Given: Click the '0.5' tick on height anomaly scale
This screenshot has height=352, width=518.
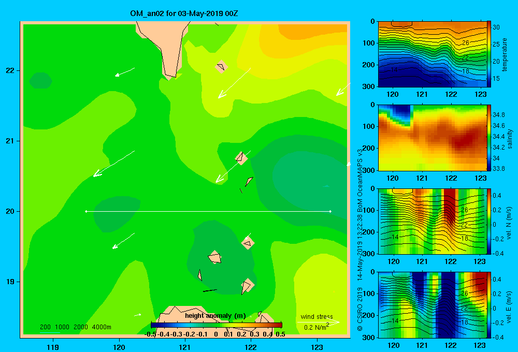Looking at the screenshot, I should (280, 334).
